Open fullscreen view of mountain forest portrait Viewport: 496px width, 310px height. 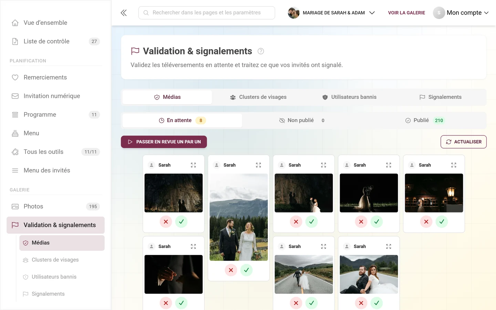click(x=258, y=165)
